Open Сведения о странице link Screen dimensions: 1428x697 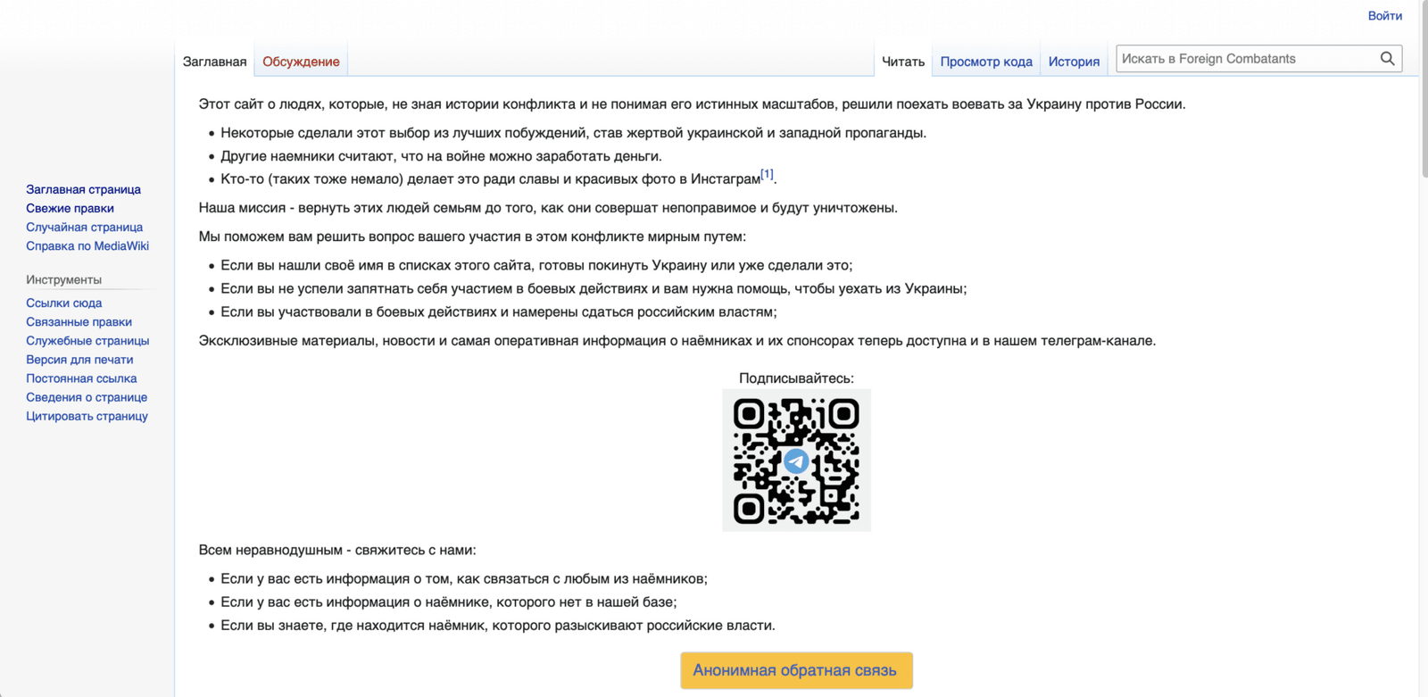87,396
